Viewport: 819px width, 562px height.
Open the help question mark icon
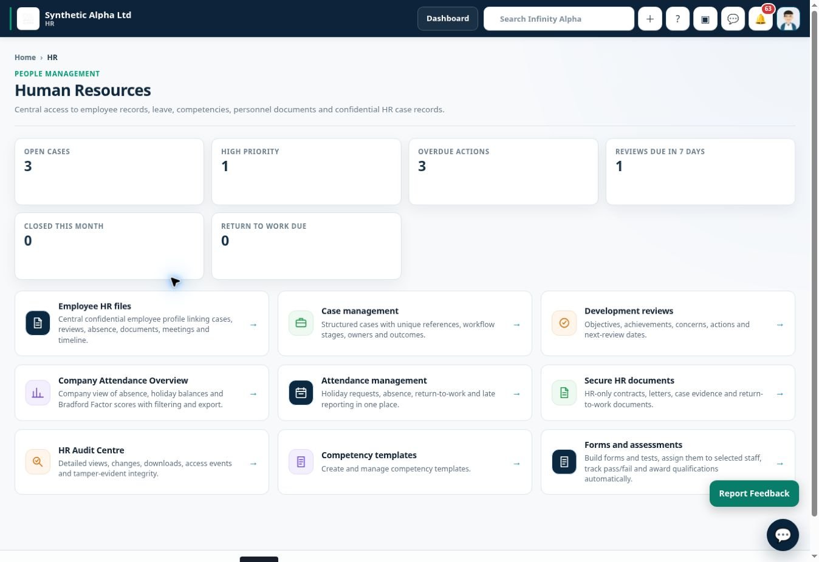tap(677, 19)
